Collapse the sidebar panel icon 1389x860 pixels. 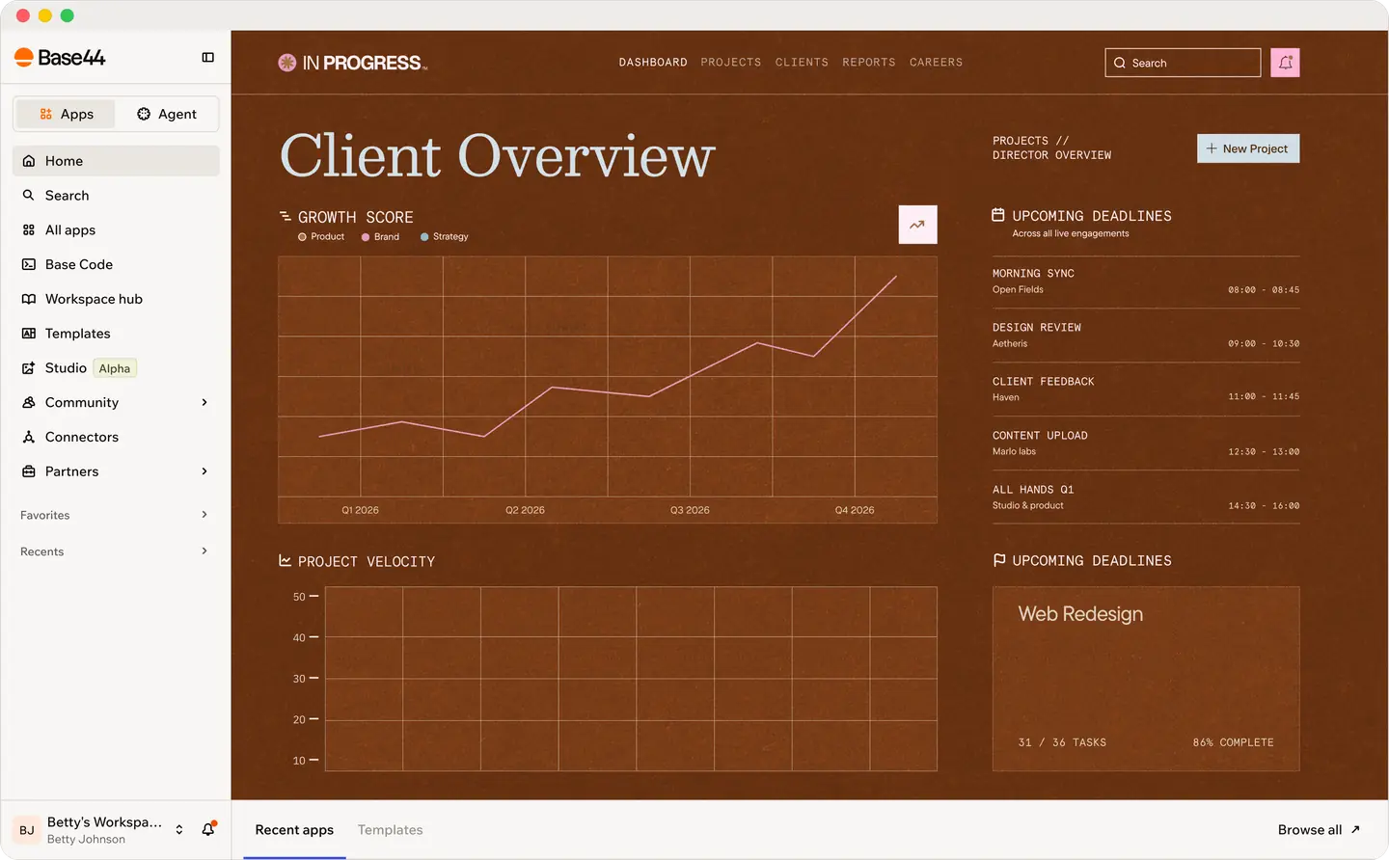point(207,58)
